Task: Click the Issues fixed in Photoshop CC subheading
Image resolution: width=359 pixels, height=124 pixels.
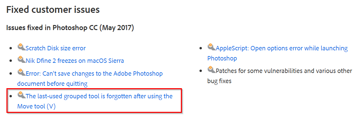Action: [x=70, y=28]
